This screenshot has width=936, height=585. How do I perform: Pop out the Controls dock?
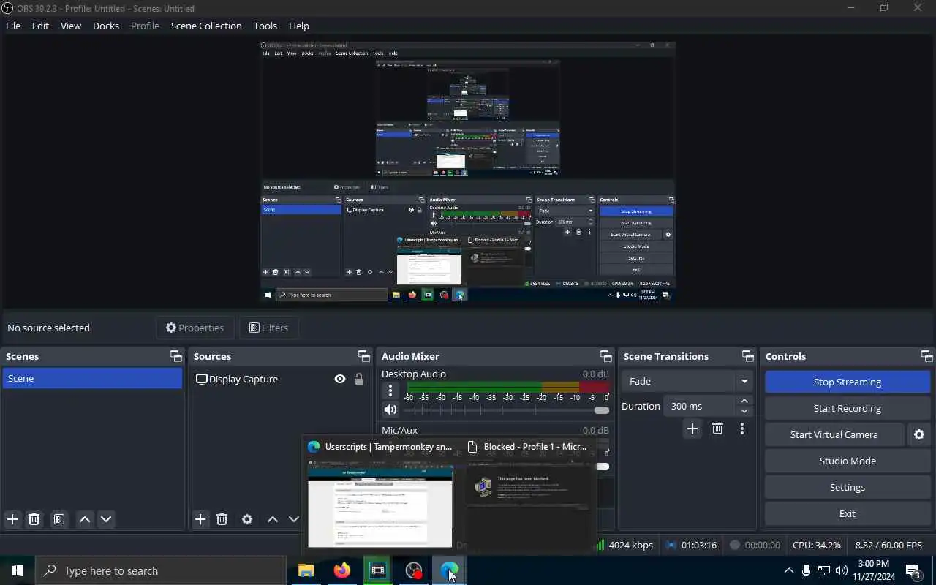[x=926, y=356]
